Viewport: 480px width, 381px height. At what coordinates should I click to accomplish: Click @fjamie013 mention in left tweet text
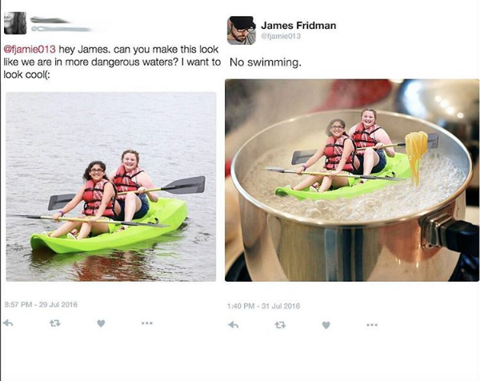[x=30, y=50]
